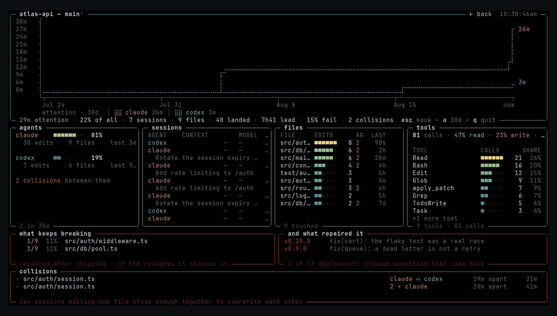
Task: Click the 3m codex chart end label
Action: (x=522, y=82)
